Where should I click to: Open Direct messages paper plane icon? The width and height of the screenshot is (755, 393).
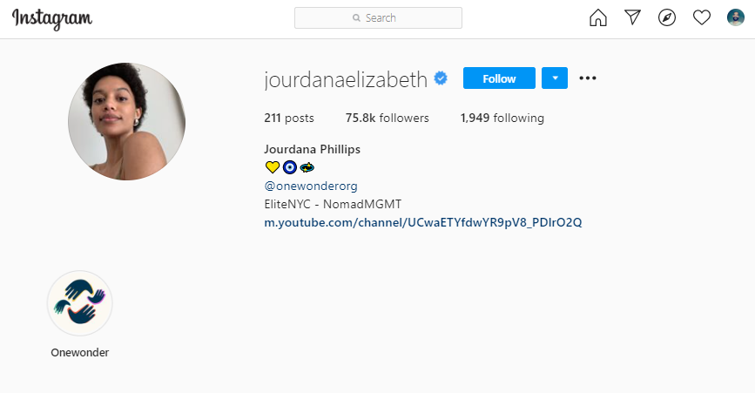click(633, 17)
